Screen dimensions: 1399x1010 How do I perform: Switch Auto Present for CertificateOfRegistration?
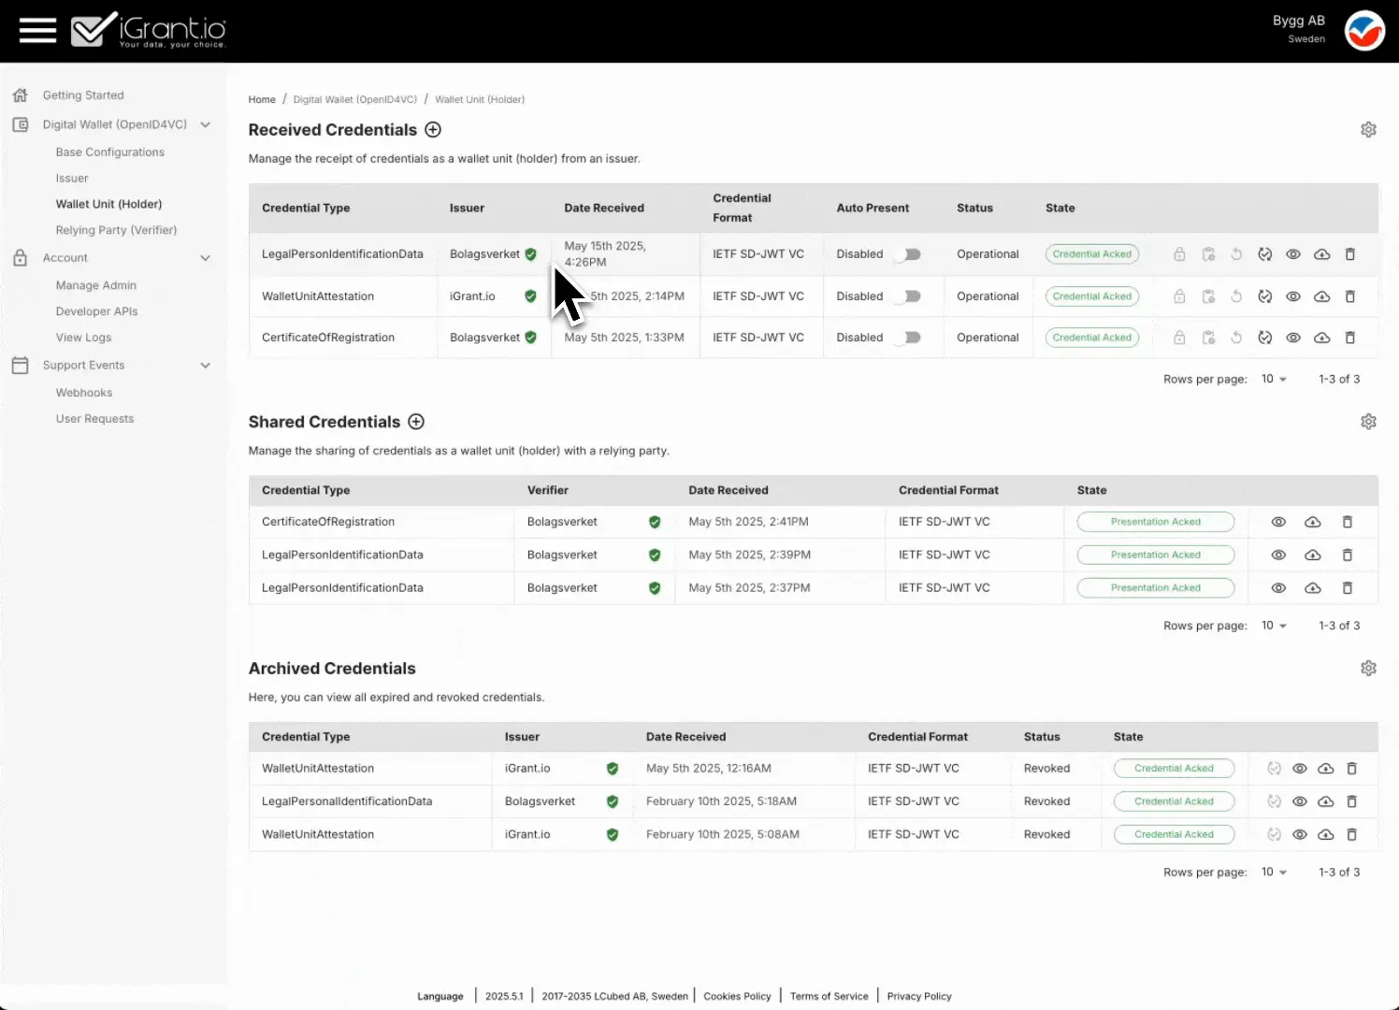click(907, 338)
